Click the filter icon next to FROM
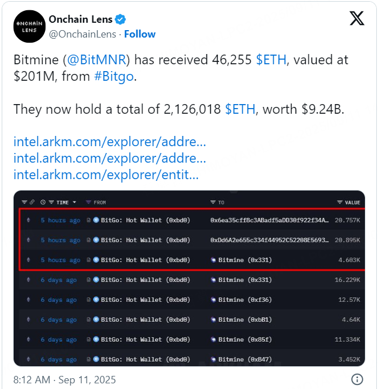This screenshot has width=378, height=389. coord(88,202)
